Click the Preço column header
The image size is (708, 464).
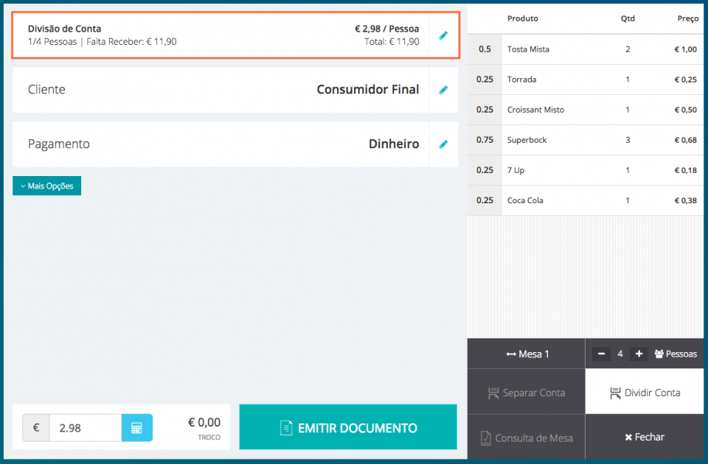pos(687,18)
